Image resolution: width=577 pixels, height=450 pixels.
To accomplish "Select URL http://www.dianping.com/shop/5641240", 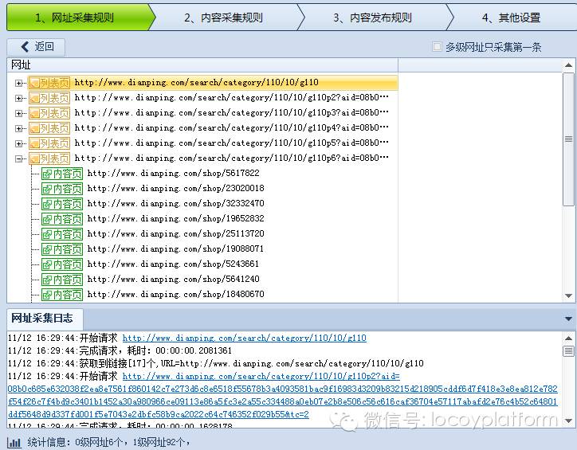I will coord(173,279).
